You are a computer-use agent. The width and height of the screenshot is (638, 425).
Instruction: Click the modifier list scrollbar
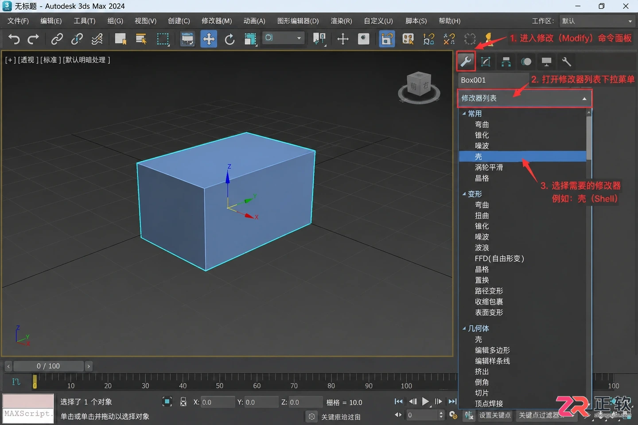click(589, 138)
